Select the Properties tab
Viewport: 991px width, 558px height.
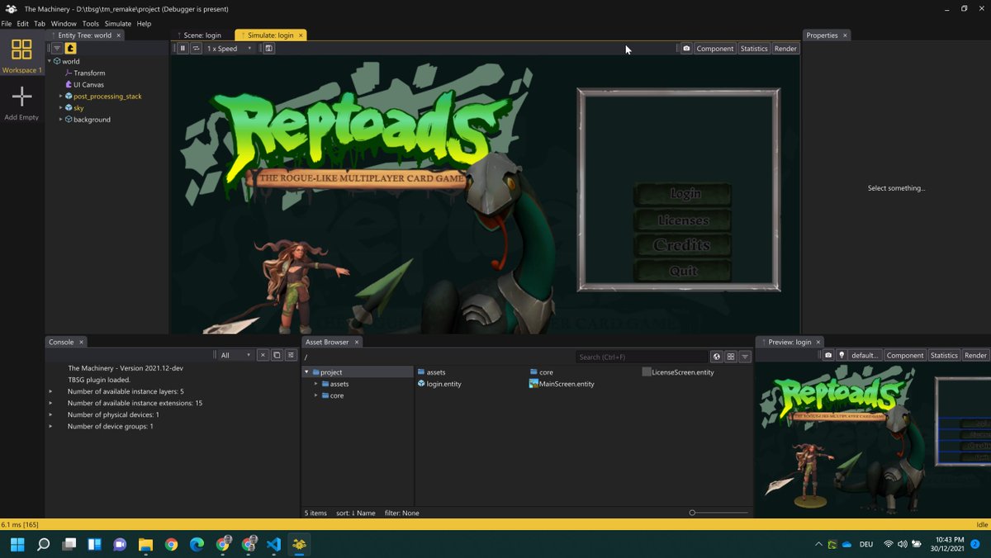click(822, 35)
